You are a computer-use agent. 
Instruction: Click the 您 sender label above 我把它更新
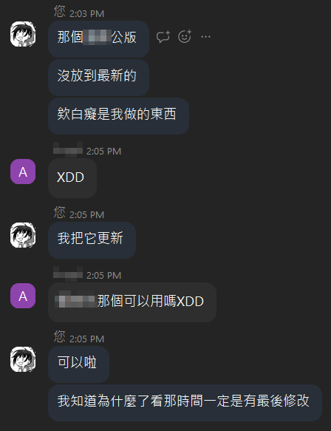60,212
